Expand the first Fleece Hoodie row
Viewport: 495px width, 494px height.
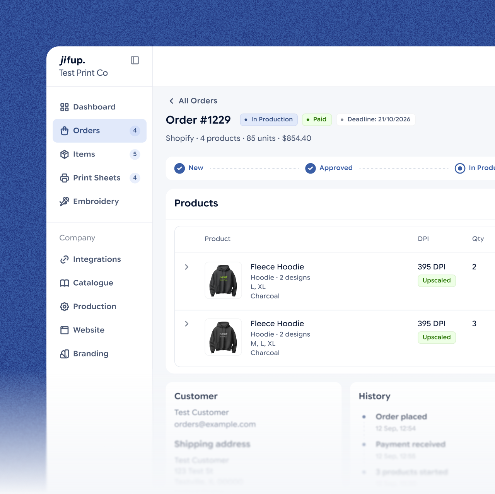coord(187,267)
